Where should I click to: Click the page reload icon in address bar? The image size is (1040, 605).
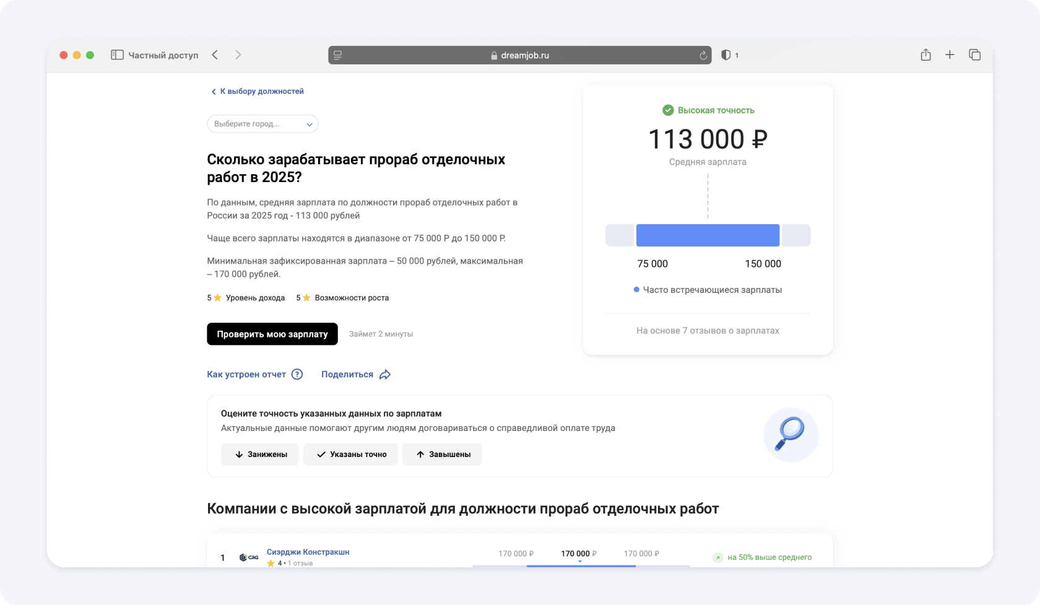[703, 56]
